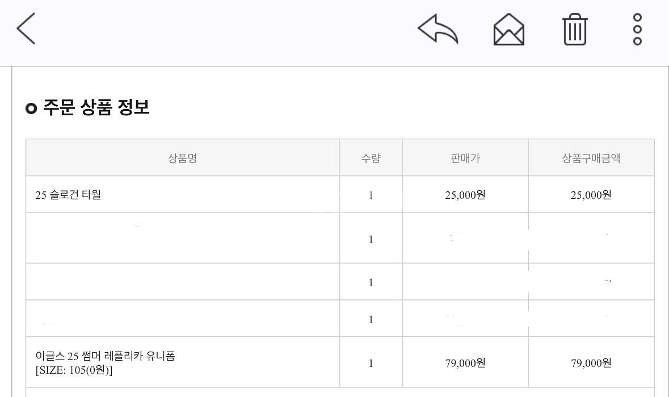Click the gray toolbar area at top
669x397 pixels.
point(227,31)
